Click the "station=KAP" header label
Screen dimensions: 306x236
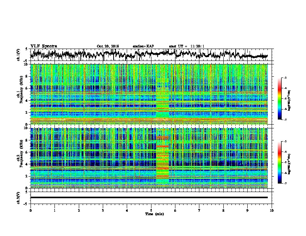[x=143, y=46]
